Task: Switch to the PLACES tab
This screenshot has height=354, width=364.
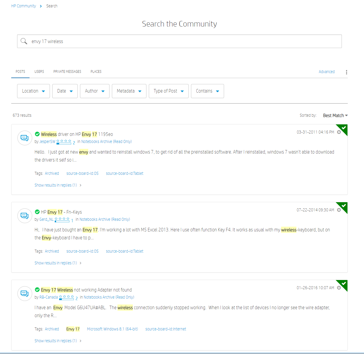Action: [96, 71]
